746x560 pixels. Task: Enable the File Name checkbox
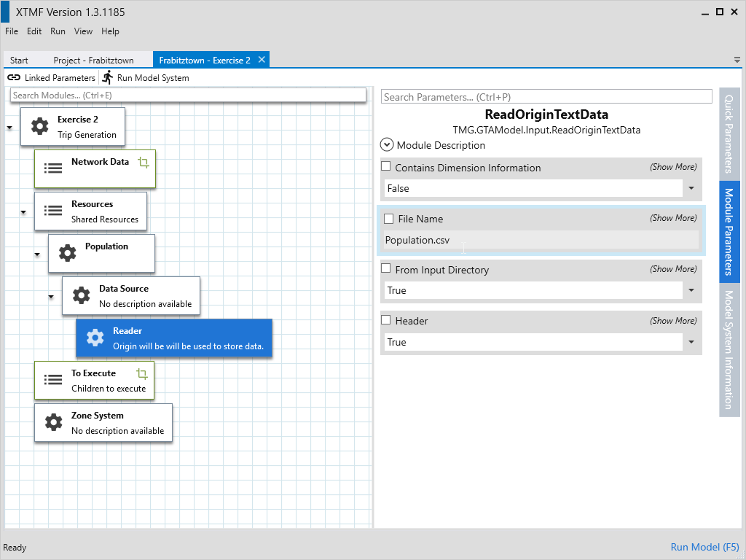[388, 219]
